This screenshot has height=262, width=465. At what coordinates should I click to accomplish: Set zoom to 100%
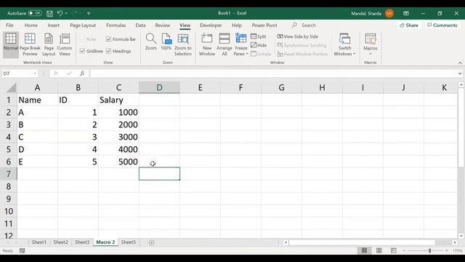tap(166, 41)
